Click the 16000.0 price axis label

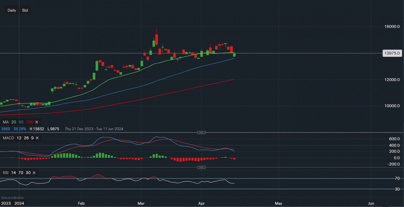point(391,27)
